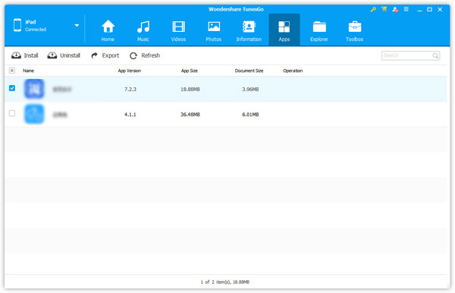The image size is (455, 293).
Task: Open the Information tab
Action: 249,30
